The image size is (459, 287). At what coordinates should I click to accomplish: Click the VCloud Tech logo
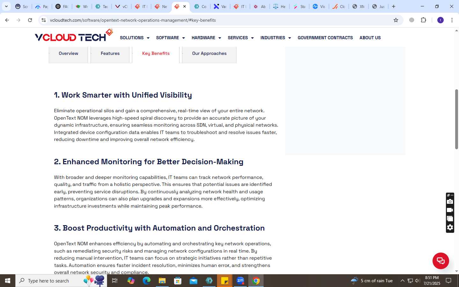74,36
